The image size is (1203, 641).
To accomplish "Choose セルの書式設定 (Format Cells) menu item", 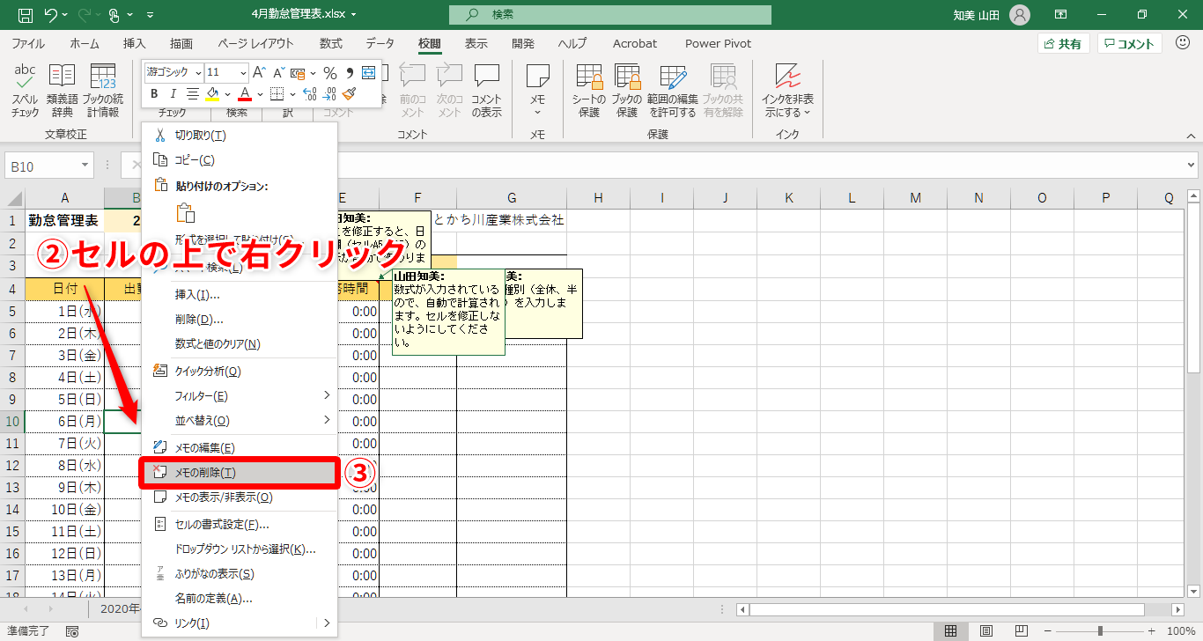I will (240, 525).
